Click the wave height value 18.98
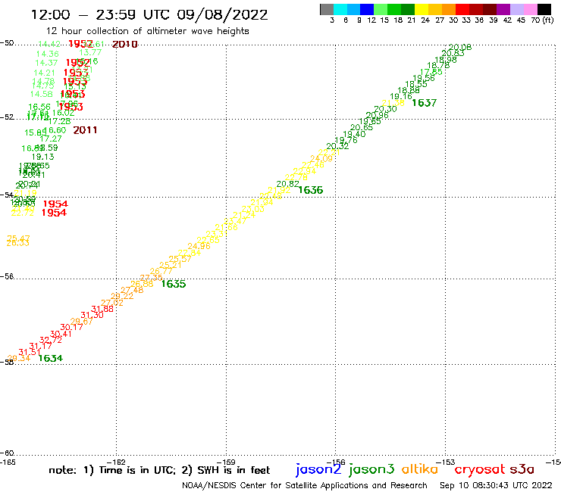Screen dimensions: 561x492 point(446,60)
